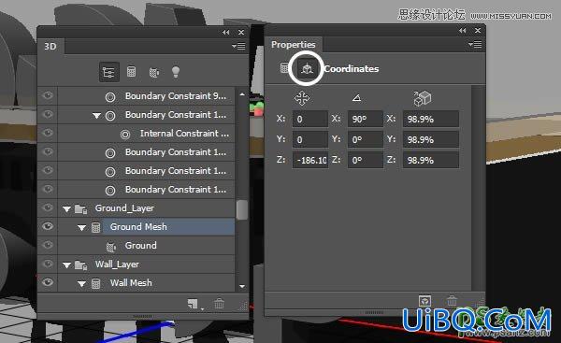Screen dimensions: 561x343
Task: Click the 3D panel scroll down arrow
Action: [x=242, y=286]
